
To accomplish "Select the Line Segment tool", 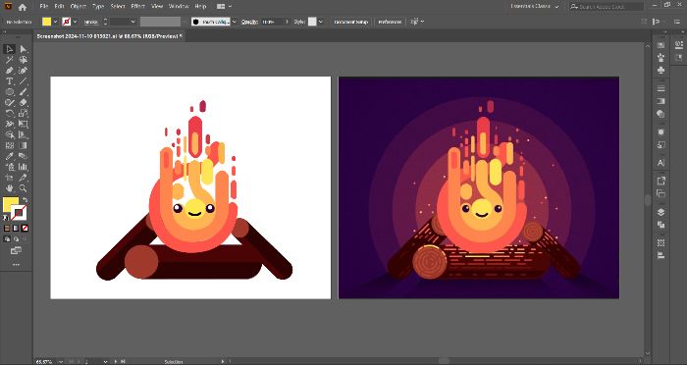I will (x=24, y=81).
